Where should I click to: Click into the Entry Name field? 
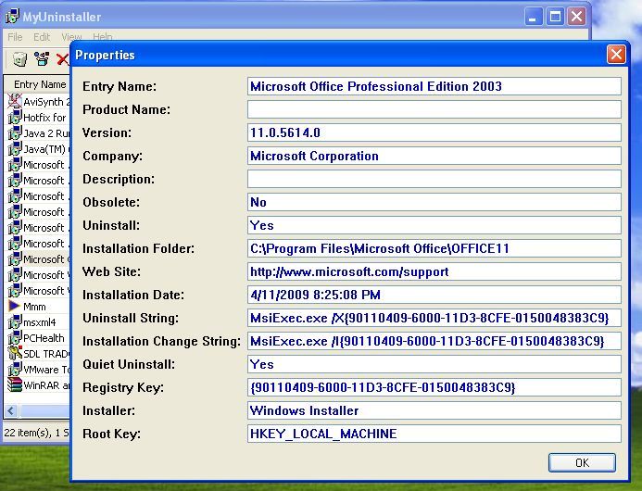[434, 86]
